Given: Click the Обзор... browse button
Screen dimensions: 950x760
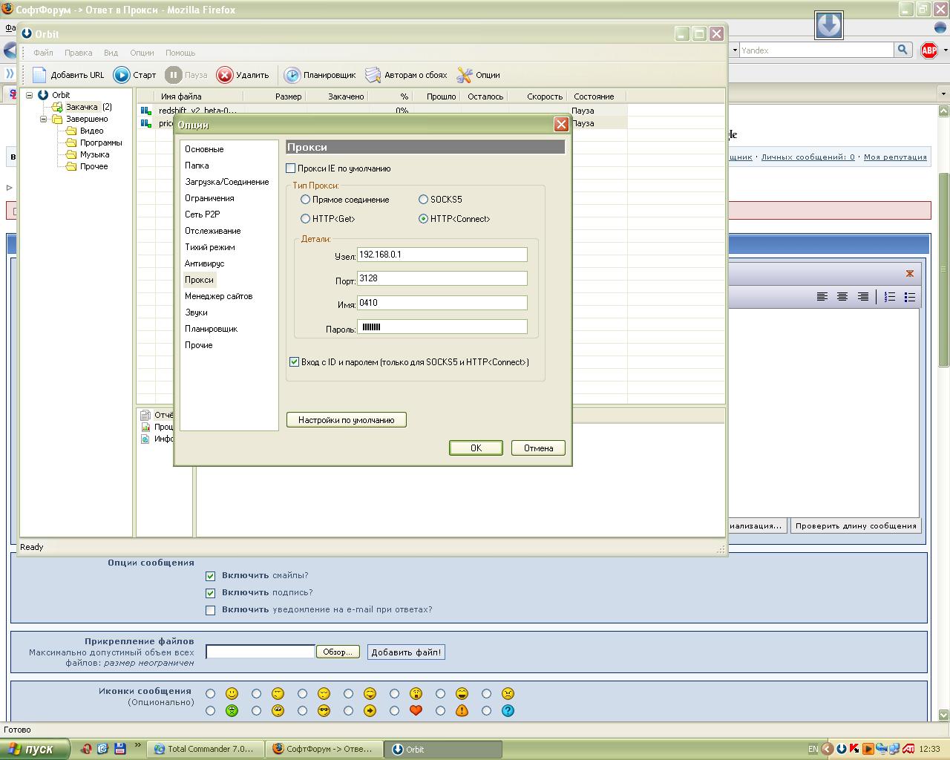Looking at the screenshot, I should (x=338, y=652).
